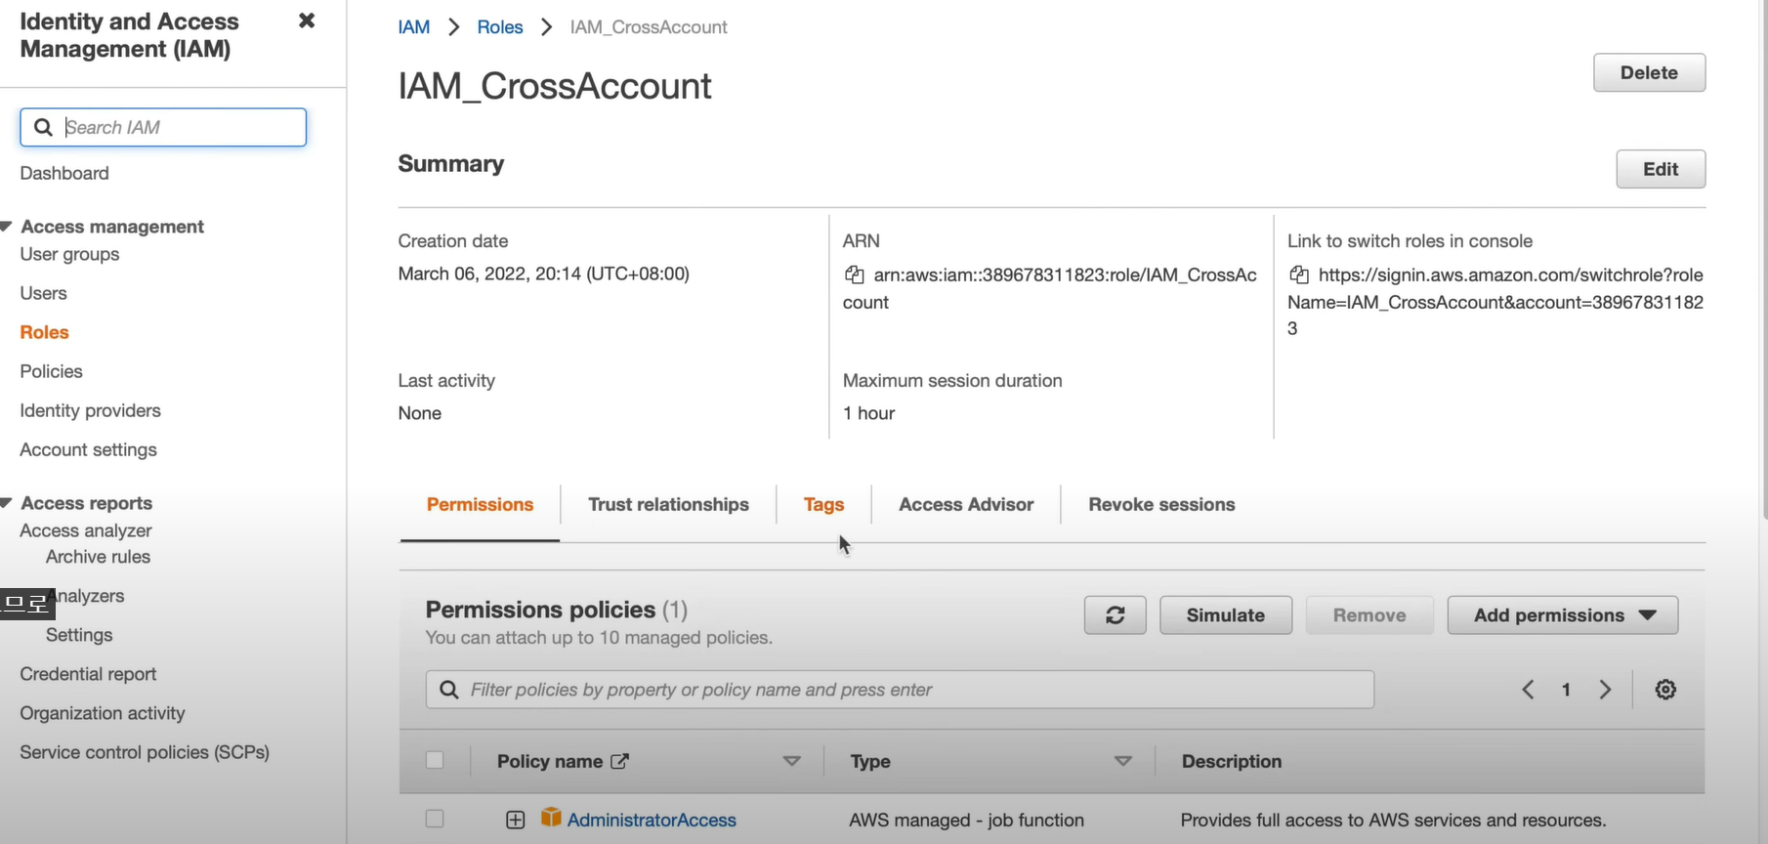Open the Revoke sessions tab
The height and width of the screenshot is (844, 1768).
coord(1161,505)
